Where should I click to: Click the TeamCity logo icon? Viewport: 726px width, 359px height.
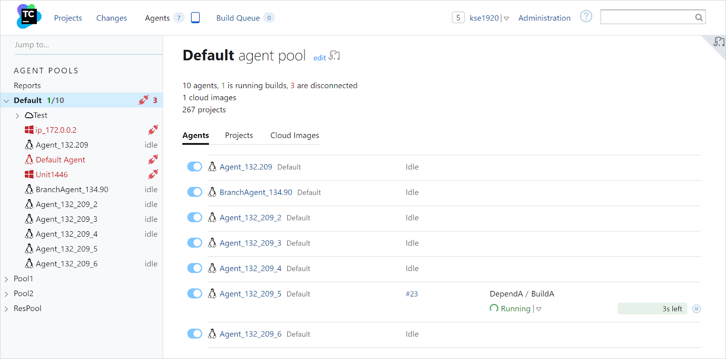29,17
